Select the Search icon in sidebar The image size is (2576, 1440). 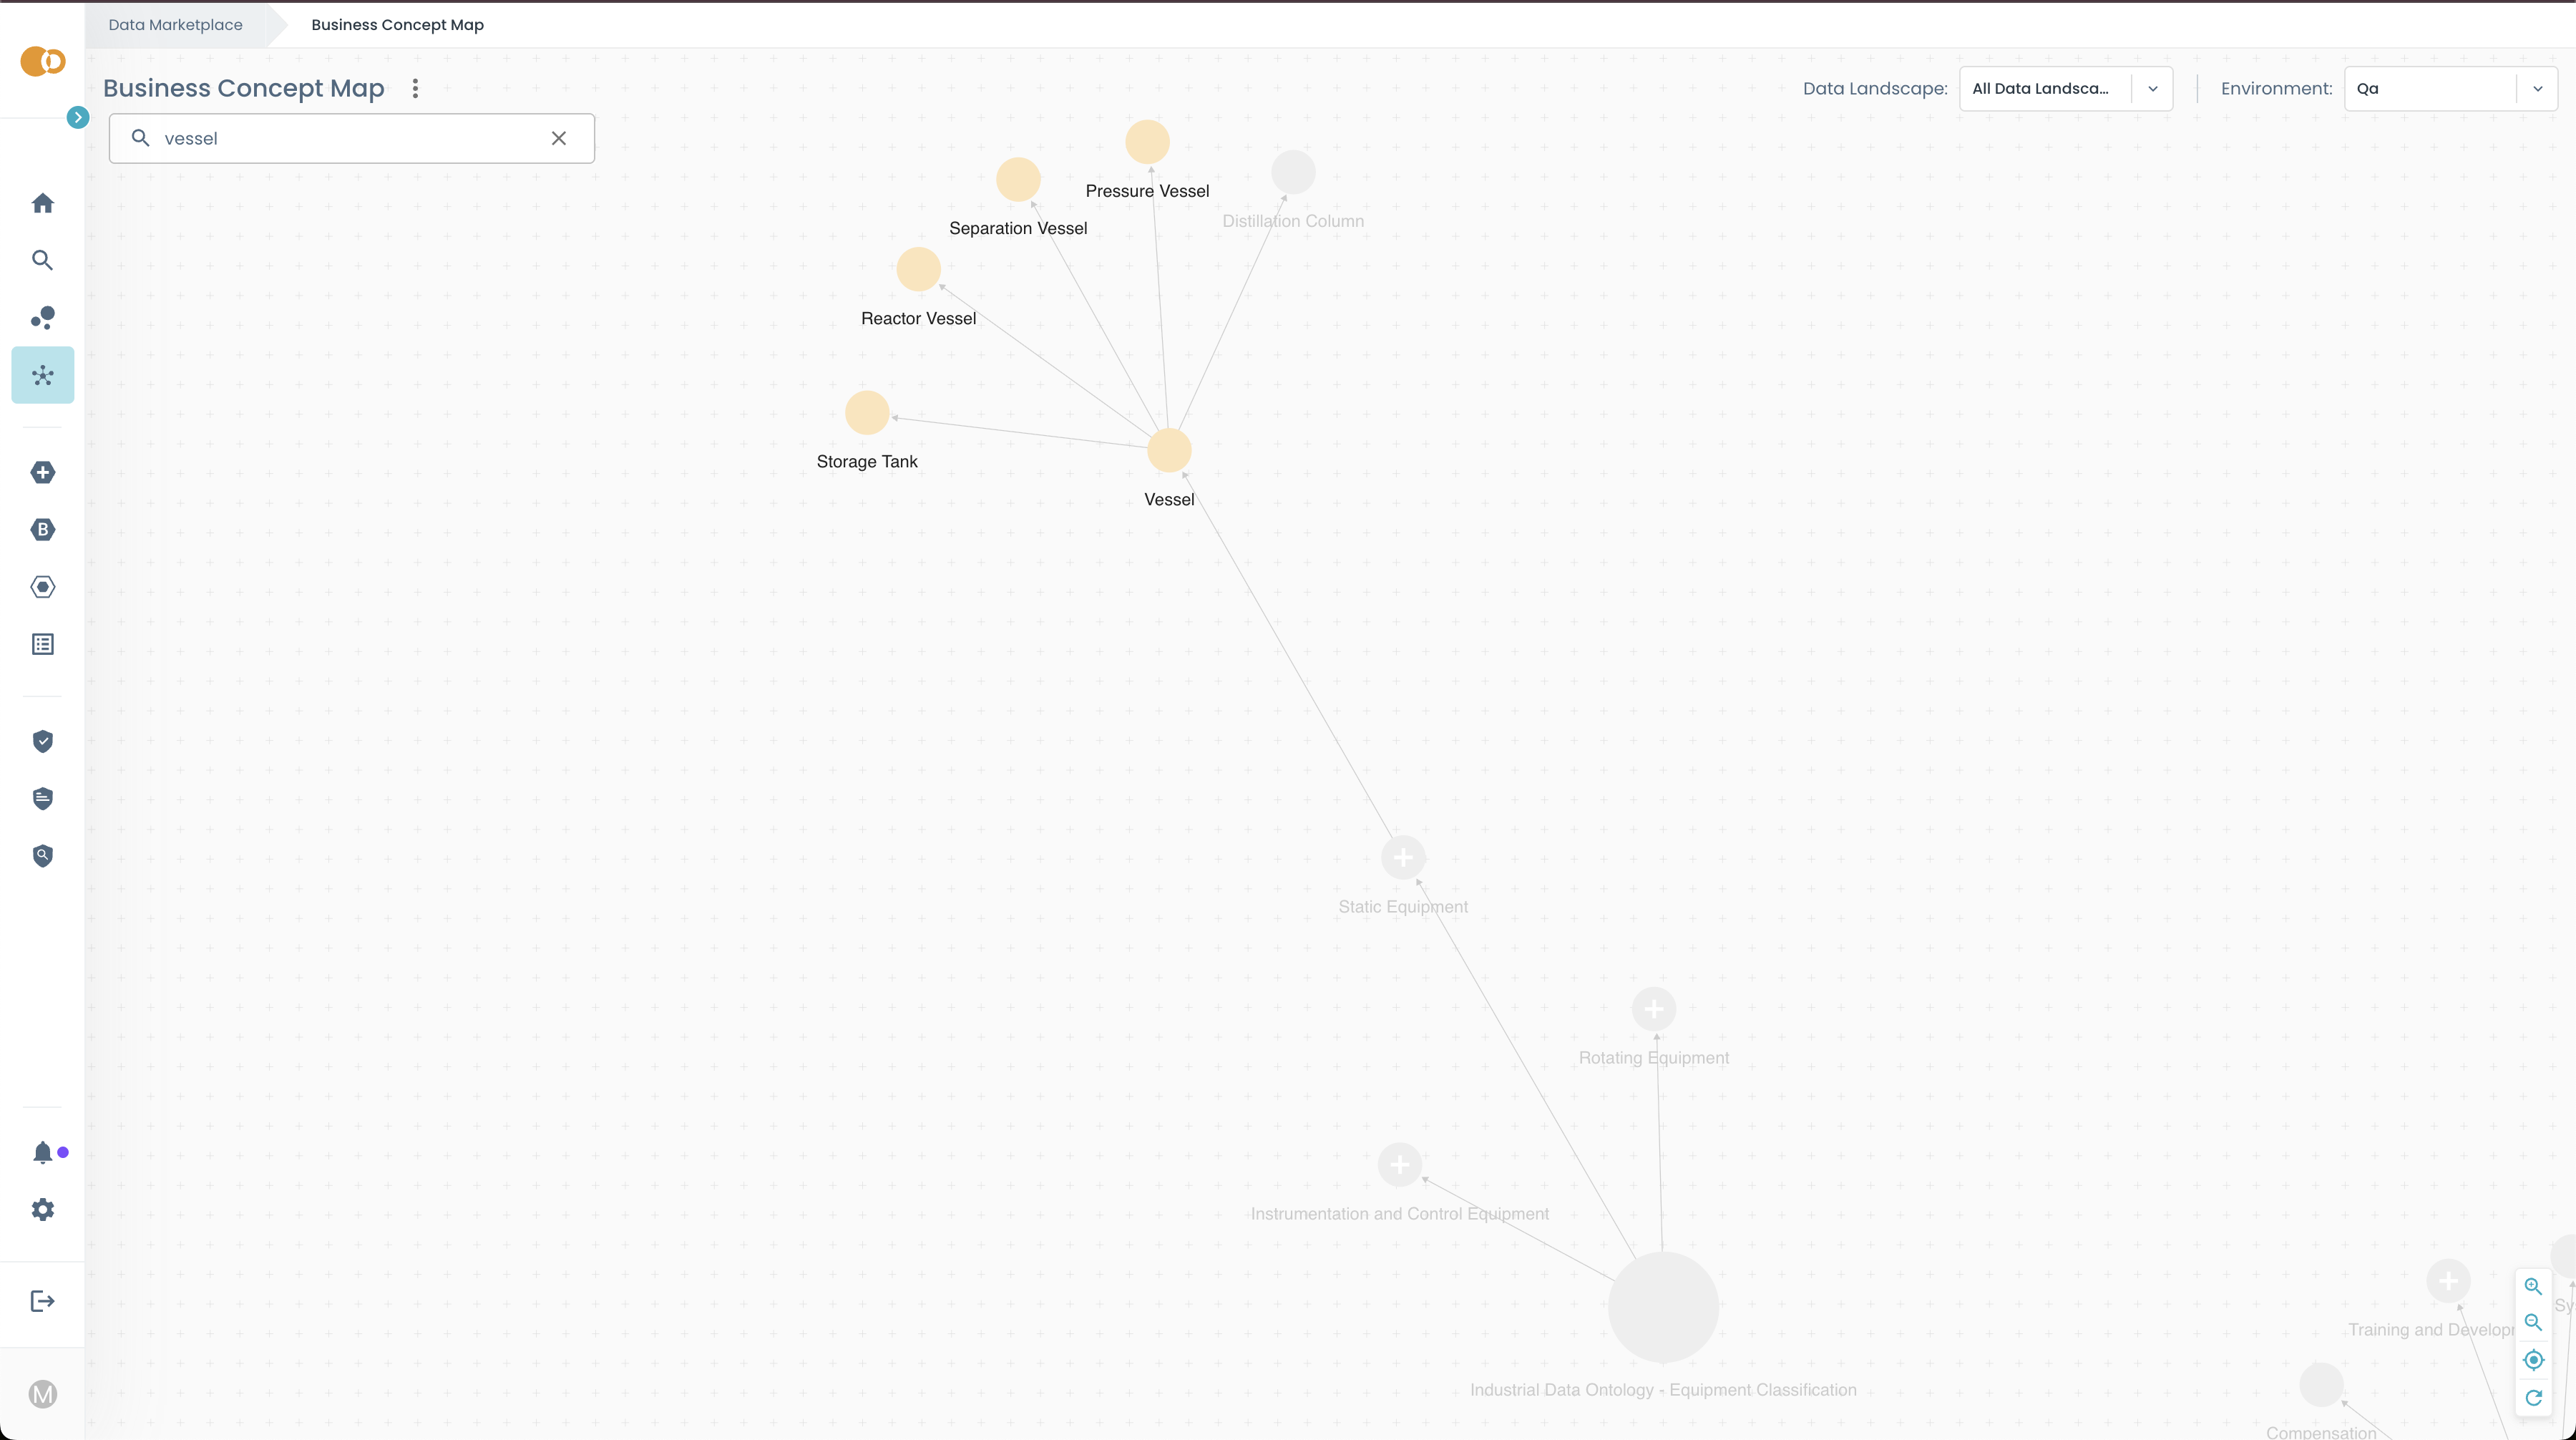[42, 259]
